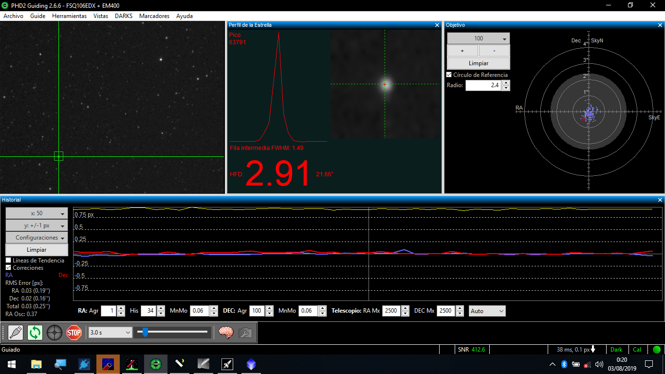Image resolution: width=665 pixels, height=374 pixels.
Task: Click the Cal status bar indicator
Action: (637, 350)
